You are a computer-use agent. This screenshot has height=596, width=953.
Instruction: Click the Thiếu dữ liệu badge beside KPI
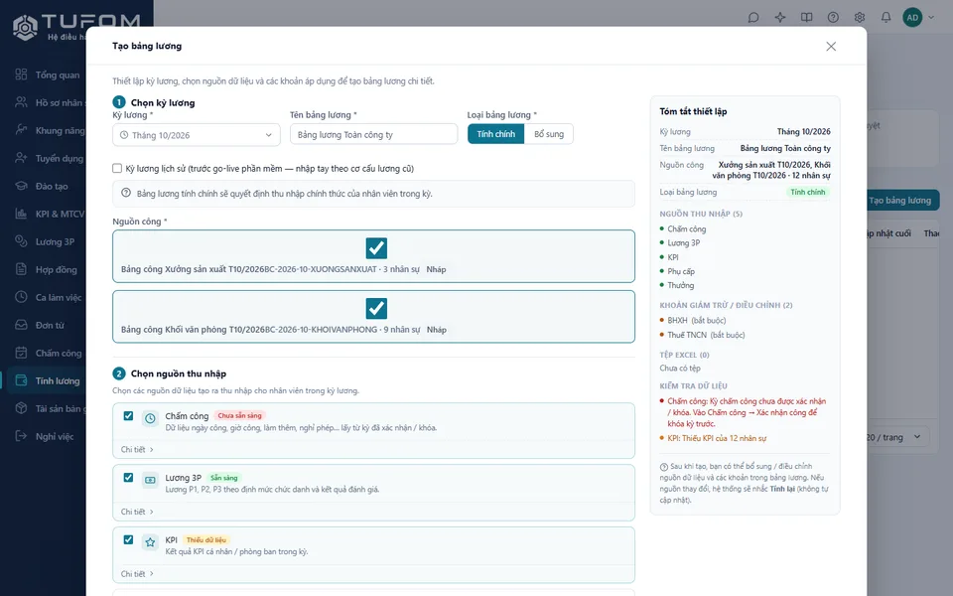tap(206, 539)
